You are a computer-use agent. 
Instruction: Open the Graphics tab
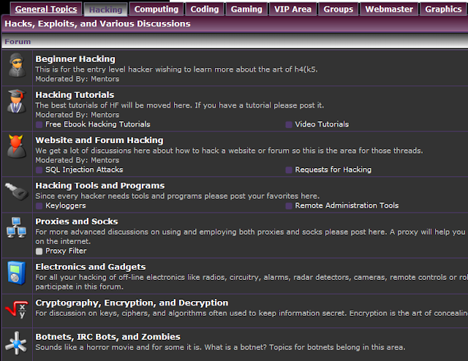444,9
